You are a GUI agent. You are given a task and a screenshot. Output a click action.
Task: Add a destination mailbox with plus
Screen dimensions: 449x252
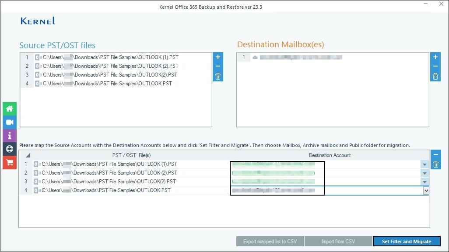pyautogui.click(x=435, y=57)
